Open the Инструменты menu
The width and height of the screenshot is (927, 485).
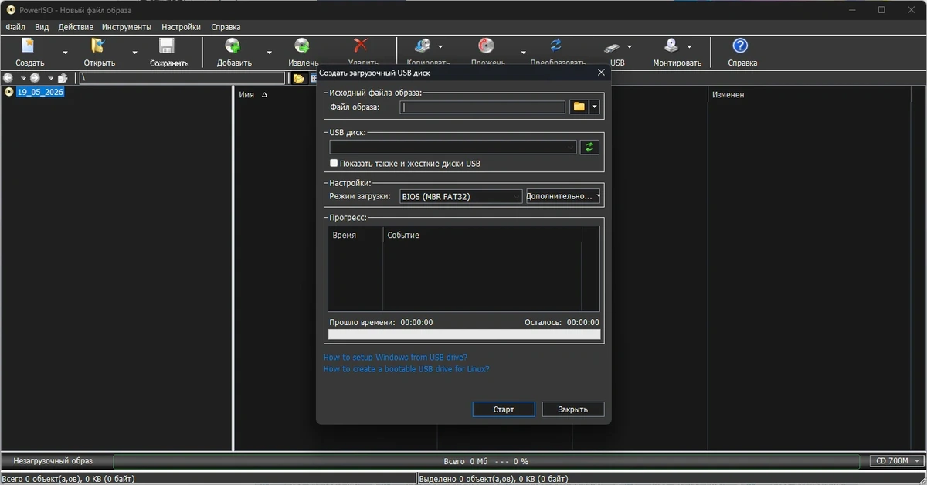coord(127,27)
